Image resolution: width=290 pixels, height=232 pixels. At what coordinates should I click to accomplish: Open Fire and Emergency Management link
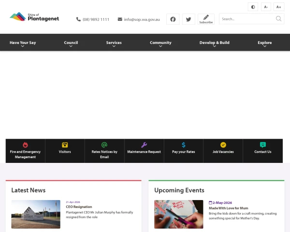pyautogui.click(x=25, y=154)
